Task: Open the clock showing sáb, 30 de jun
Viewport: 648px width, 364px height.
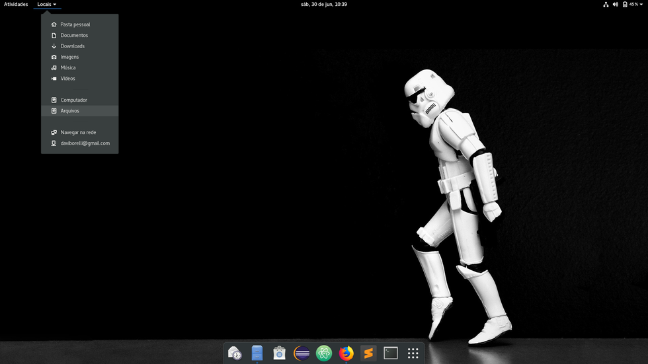Action: (x=324, y=5)
